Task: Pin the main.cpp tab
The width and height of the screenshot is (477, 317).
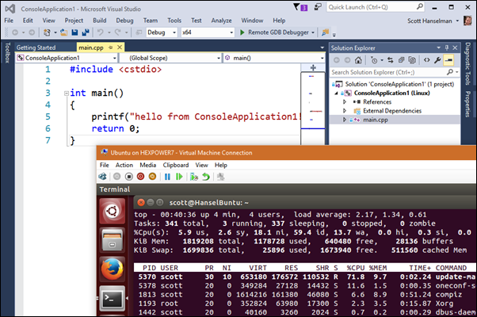Action: click(x=111, y=48)
